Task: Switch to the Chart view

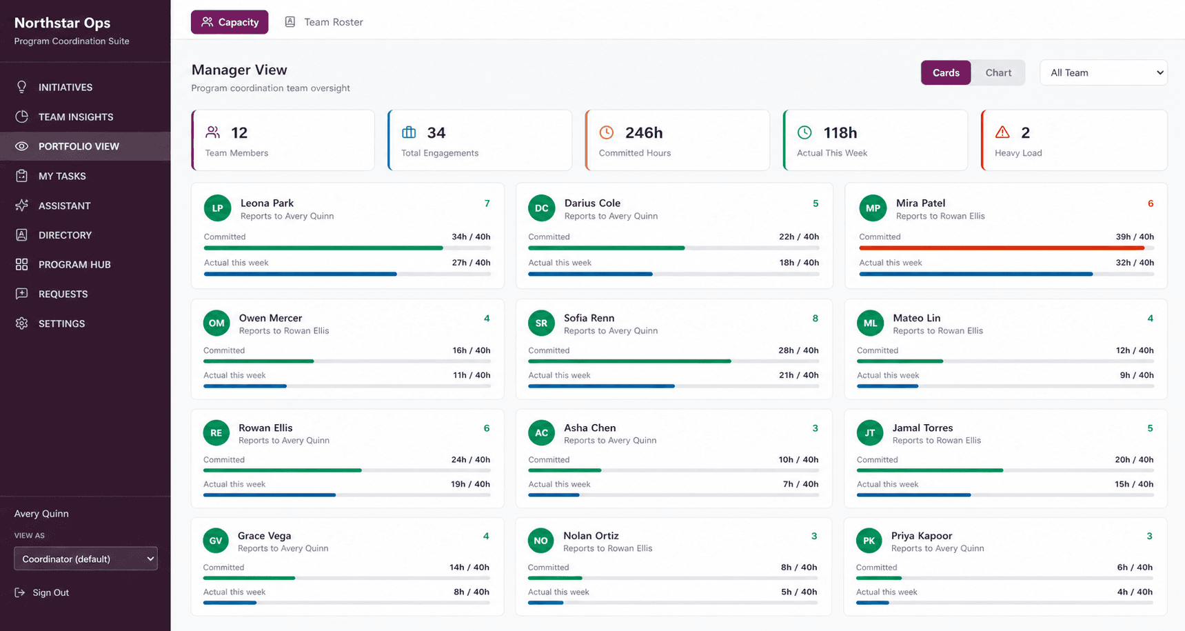Action: (998, 72)
